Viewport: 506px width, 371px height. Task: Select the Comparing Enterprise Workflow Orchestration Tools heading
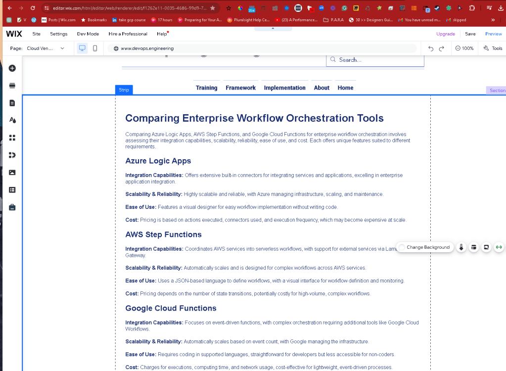pos(254,118)
